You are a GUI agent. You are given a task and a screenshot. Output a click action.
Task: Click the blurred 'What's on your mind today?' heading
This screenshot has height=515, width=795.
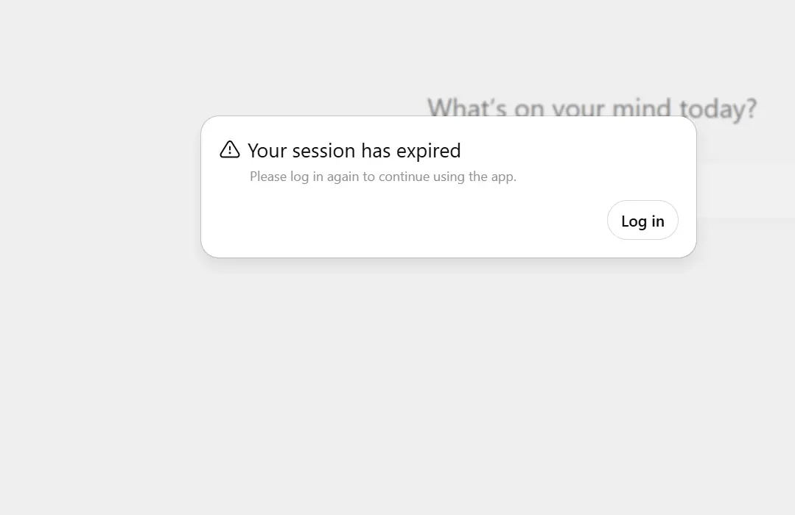click(x=592, y=107)
